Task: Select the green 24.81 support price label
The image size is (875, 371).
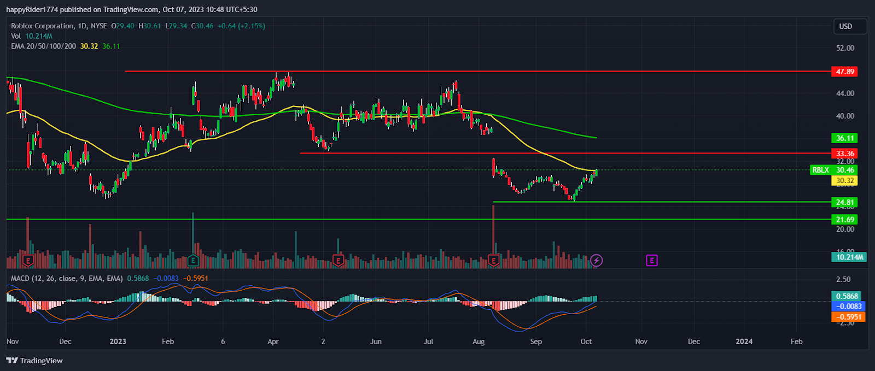Action: click(x=845, y=203)
